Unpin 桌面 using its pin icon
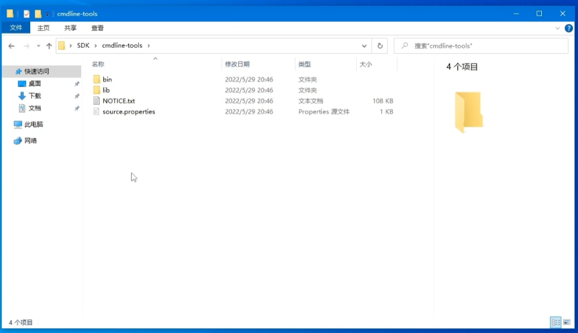This screenshot has width=578, height=333. [x=76, y=84]
